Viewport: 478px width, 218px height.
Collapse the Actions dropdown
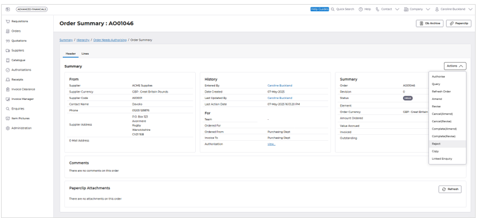point(455,66)
